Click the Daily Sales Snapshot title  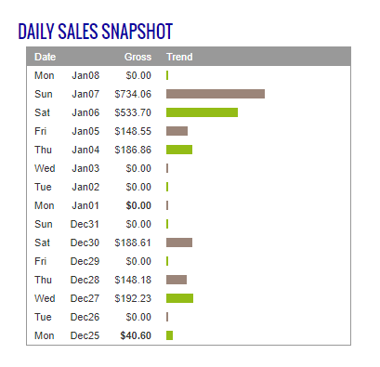click(96, 32)
